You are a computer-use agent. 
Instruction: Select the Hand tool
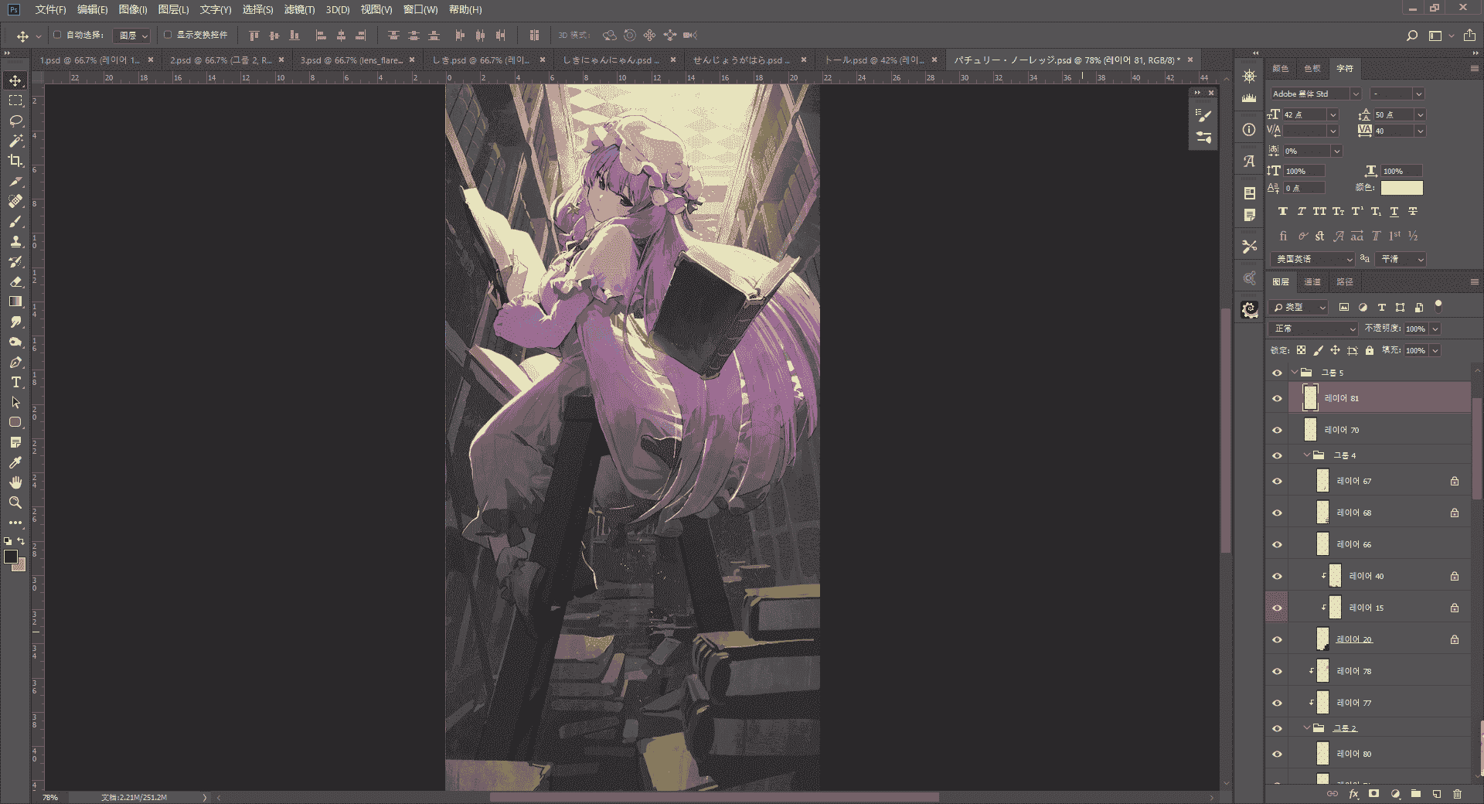coord(15,482)
